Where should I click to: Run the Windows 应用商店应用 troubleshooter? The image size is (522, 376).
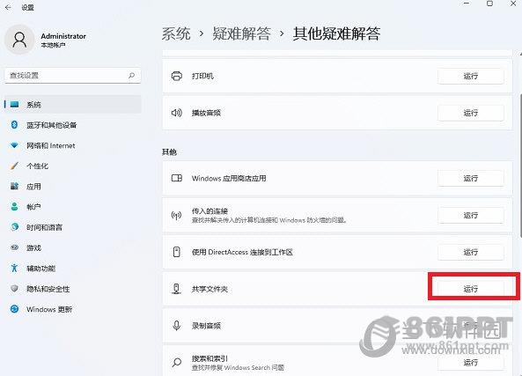pyautogui.click(x=470, y=178)
